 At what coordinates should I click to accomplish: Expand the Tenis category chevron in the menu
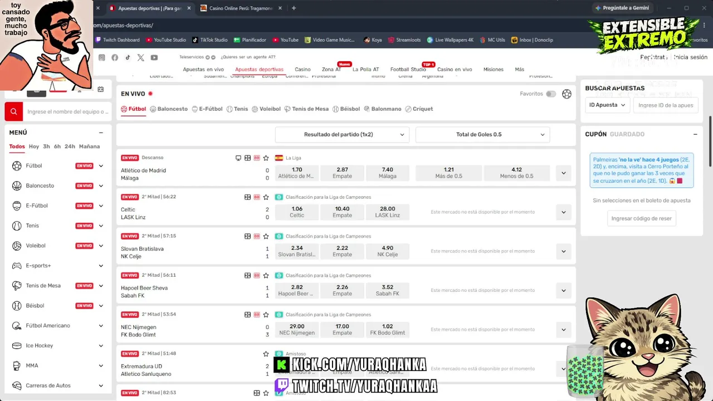[x=101, y=226]
